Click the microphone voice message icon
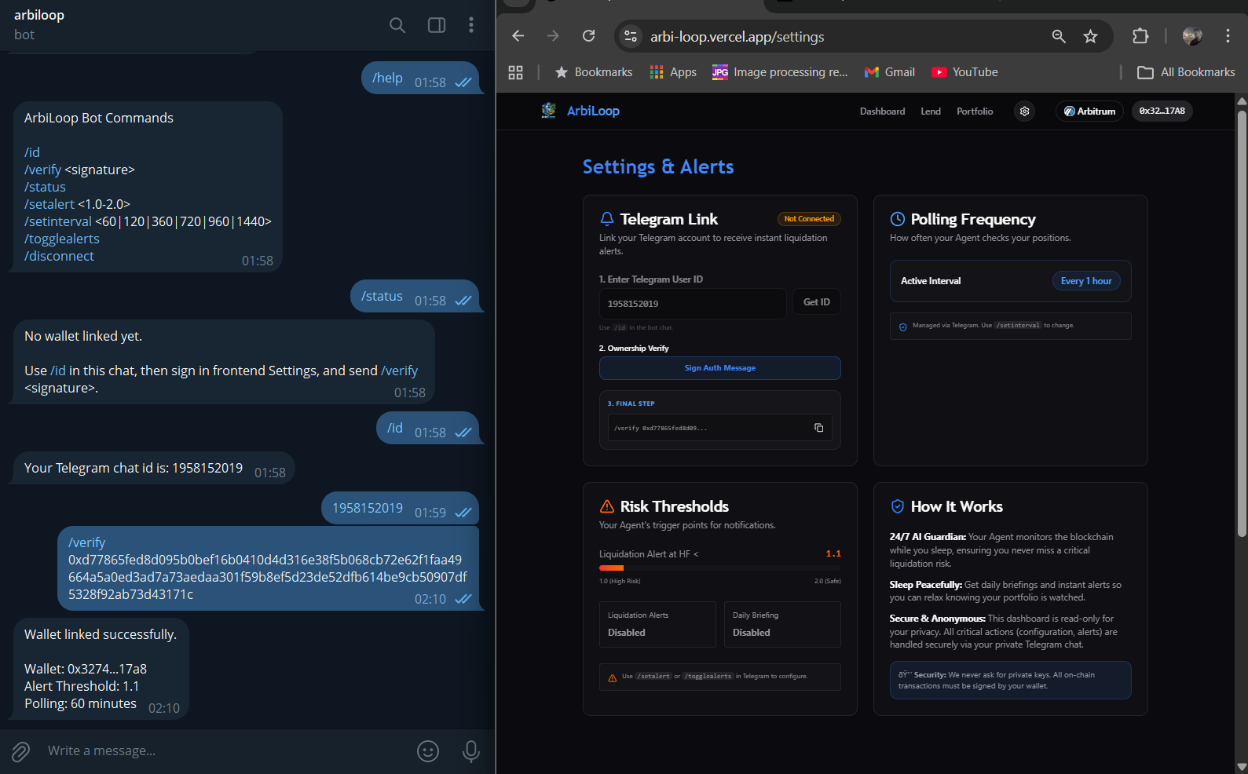This screenshot has height=774, width=1248. (x=471, y=751)
